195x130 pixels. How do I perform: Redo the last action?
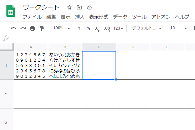[x=23, y=28]
